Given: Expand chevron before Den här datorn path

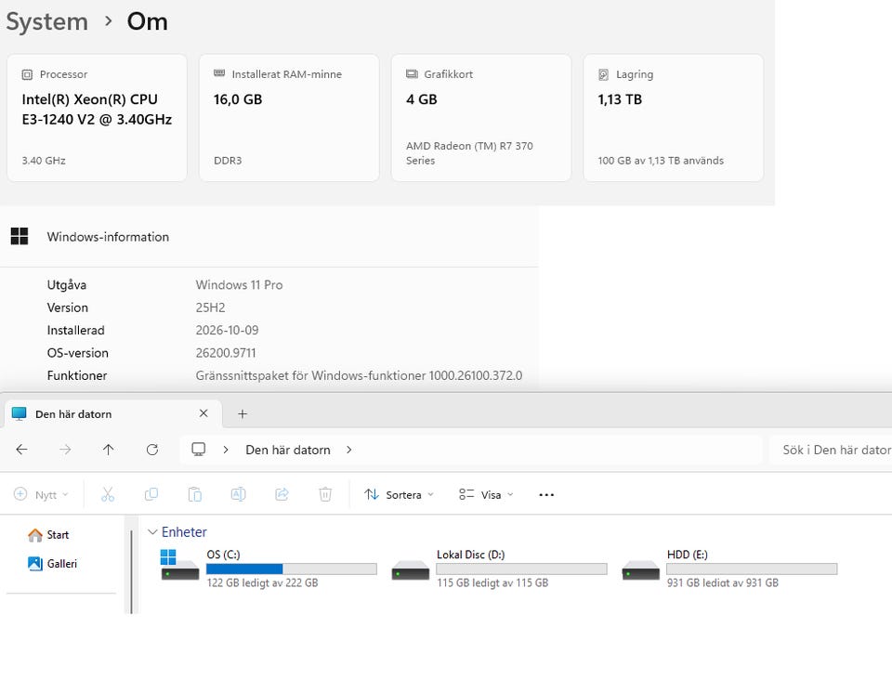Looking at the screenshot, I should click(x=226, y=450).
